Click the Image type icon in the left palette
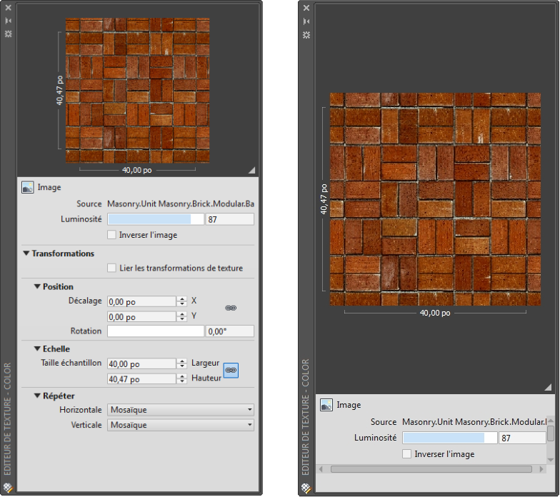The height and width of the screenshot is (497, 560). point(28,187)
